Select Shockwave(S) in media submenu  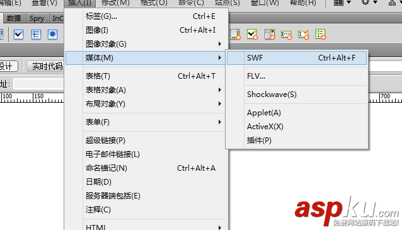pyautogui.click(x=297, y=95)
